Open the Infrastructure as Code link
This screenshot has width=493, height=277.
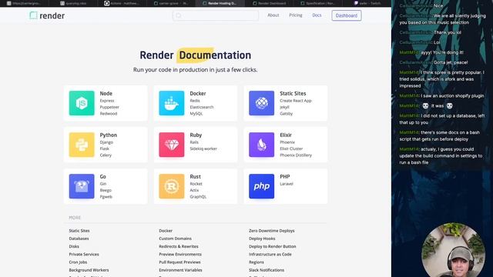point(270,254)
